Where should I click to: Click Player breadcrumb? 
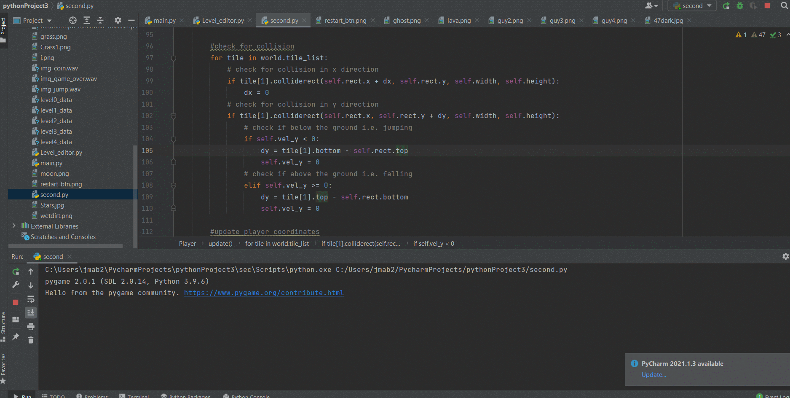click(187, 244)
